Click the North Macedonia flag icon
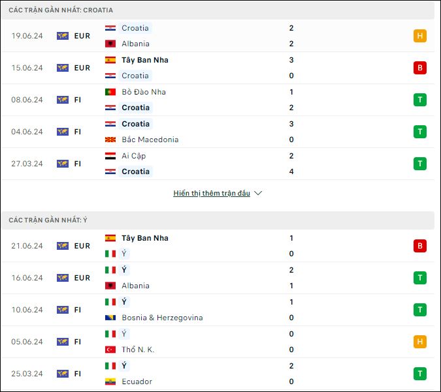Screen dimensions: 441x392 (x=110, y=140)
